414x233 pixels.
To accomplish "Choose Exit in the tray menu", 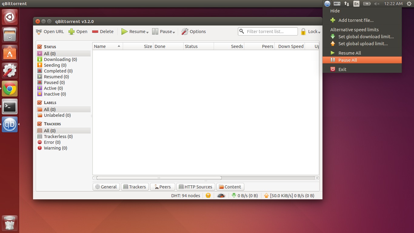I will [x=362, y=69].
